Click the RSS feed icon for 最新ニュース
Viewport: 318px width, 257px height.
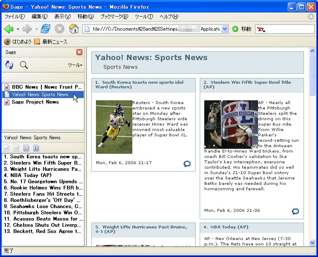(x=37, y=42)
